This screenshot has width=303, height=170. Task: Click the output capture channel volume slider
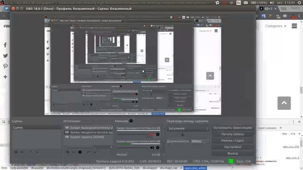(133, 134)
